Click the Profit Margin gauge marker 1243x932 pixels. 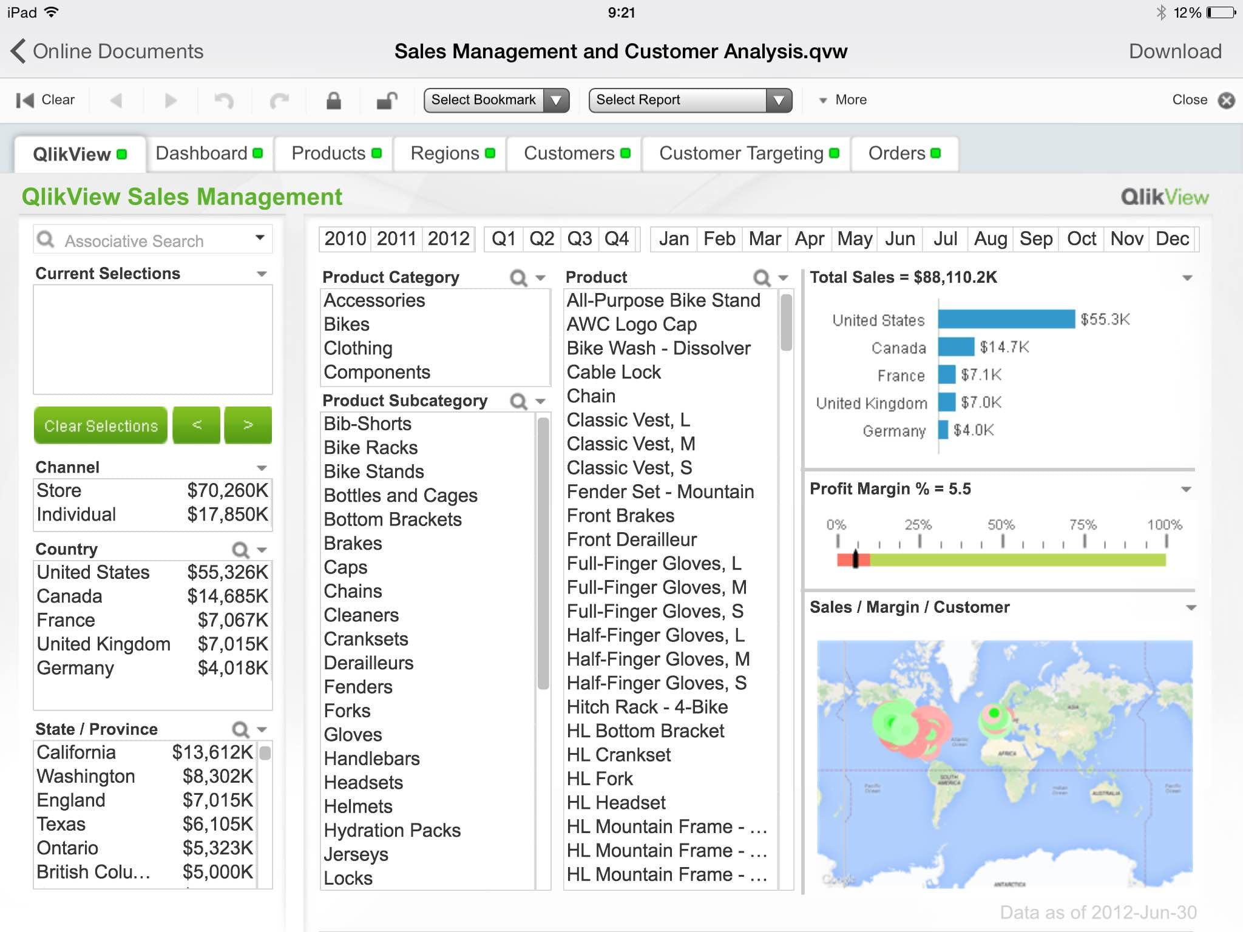coord(856,558)
